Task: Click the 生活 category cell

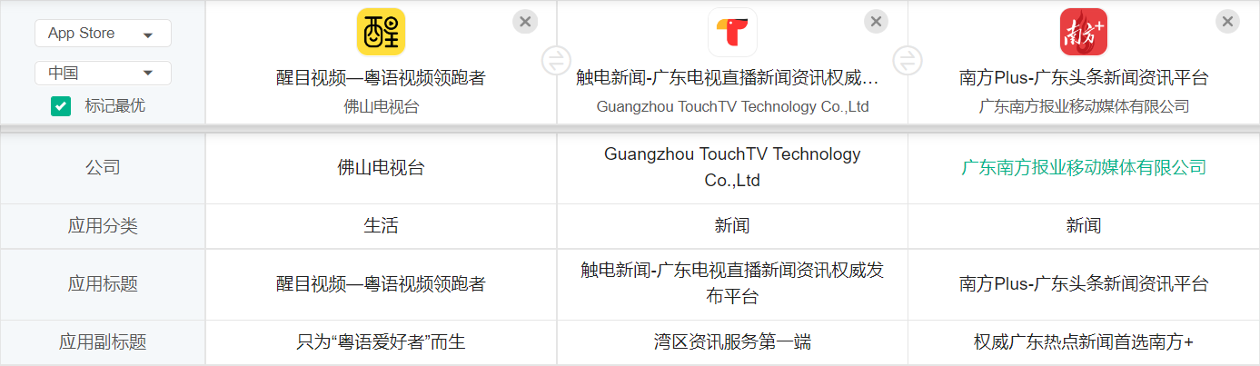Action: coord(381,226)
